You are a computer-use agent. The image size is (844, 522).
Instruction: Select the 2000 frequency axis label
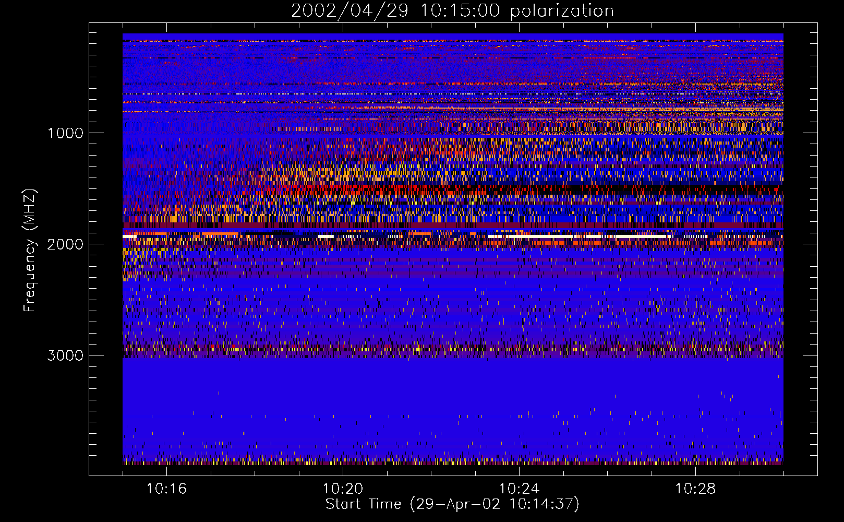65,244
